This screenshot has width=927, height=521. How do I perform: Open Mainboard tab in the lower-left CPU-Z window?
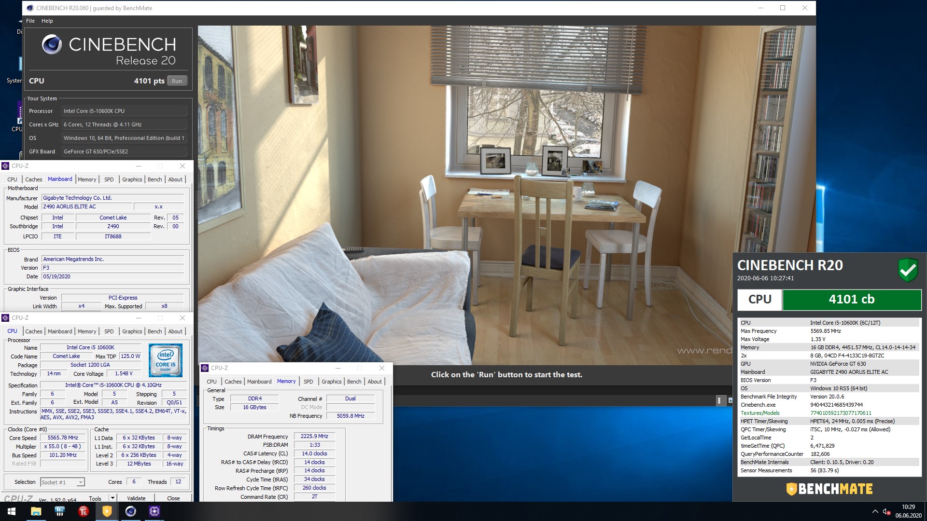coord(60,331)
